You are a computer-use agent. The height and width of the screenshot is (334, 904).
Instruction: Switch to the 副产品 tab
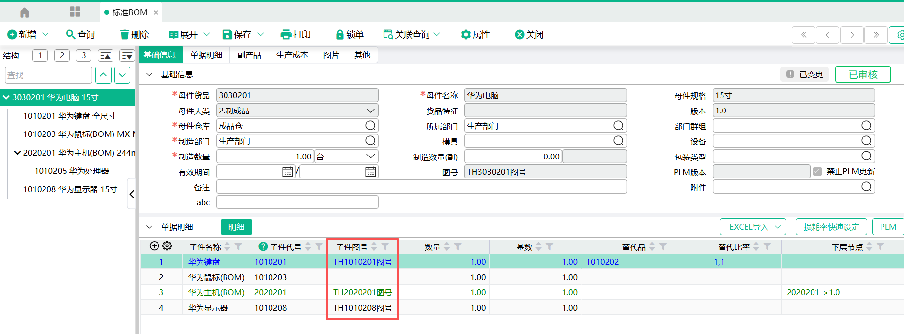point(249,55)
